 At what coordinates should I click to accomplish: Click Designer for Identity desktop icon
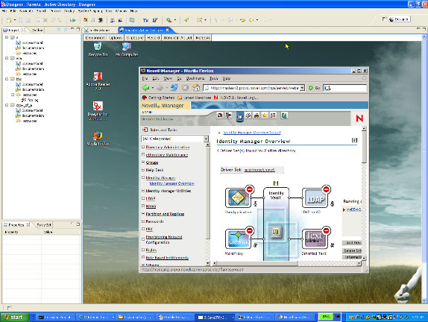pyautogui.click(x=98, y=110)
